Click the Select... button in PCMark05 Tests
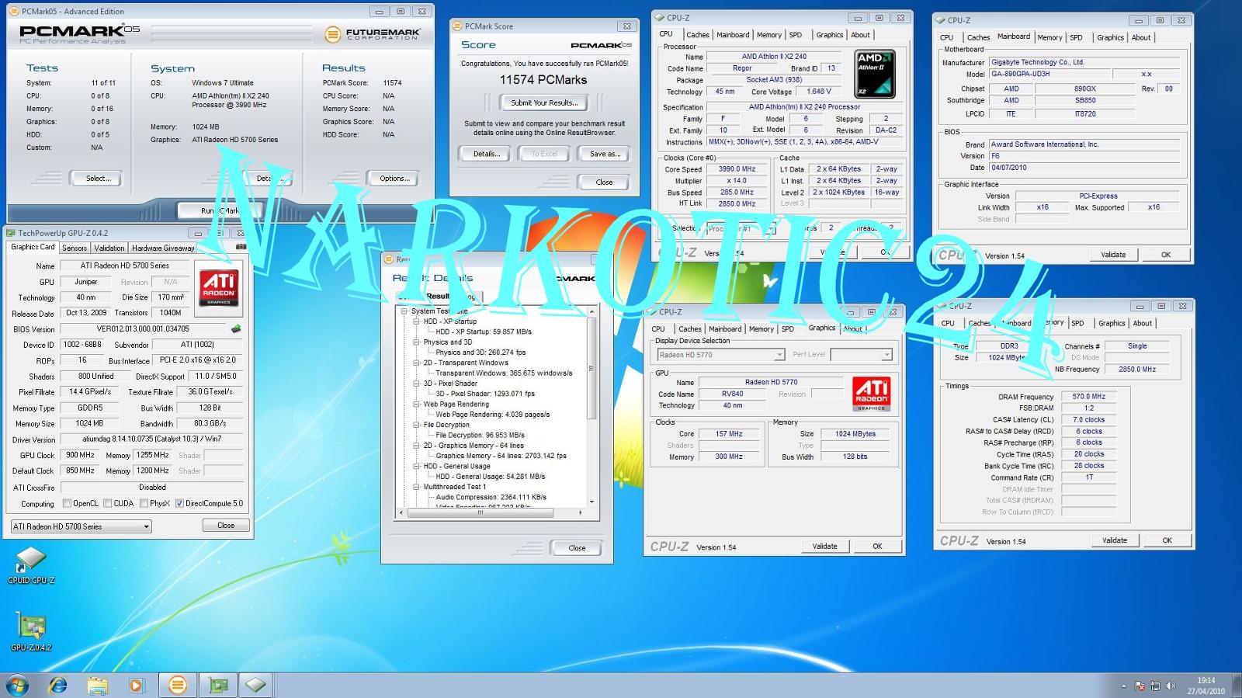This screenshot has width=1242, height=698. [x=98, y=179]
